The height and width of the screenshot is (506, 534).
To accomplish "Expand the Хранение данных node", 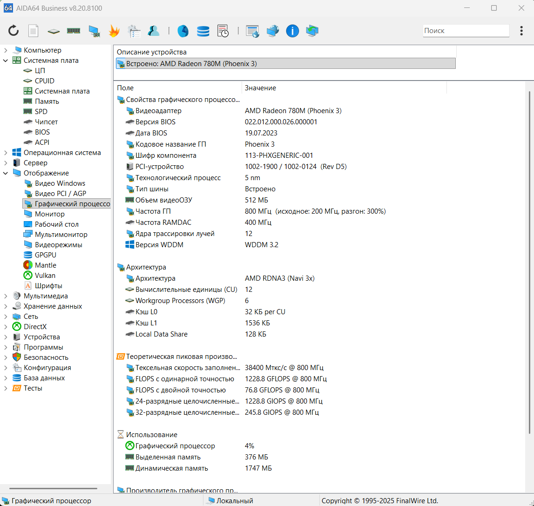I will pos(6,306).
